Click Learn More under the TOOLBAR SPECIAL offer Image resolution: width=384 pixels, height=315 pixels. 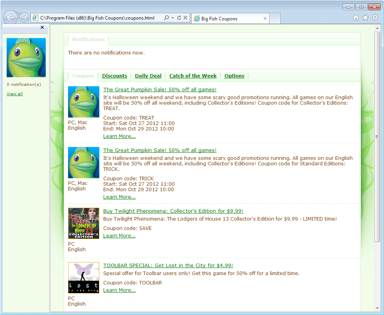(119, 290)
